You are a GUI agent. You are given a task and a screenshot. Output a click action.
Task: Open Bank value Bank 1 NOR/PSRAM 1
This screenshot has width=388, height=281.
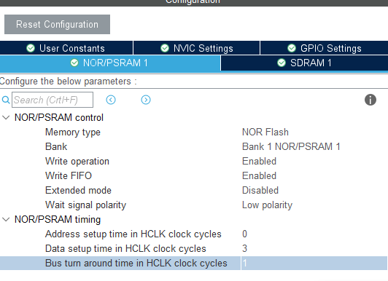(291, 146)
